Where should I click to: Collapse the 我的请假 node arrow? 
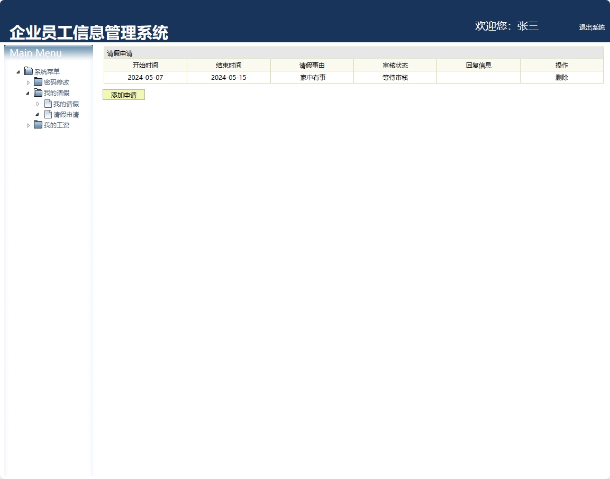click(x=29, y=93)
